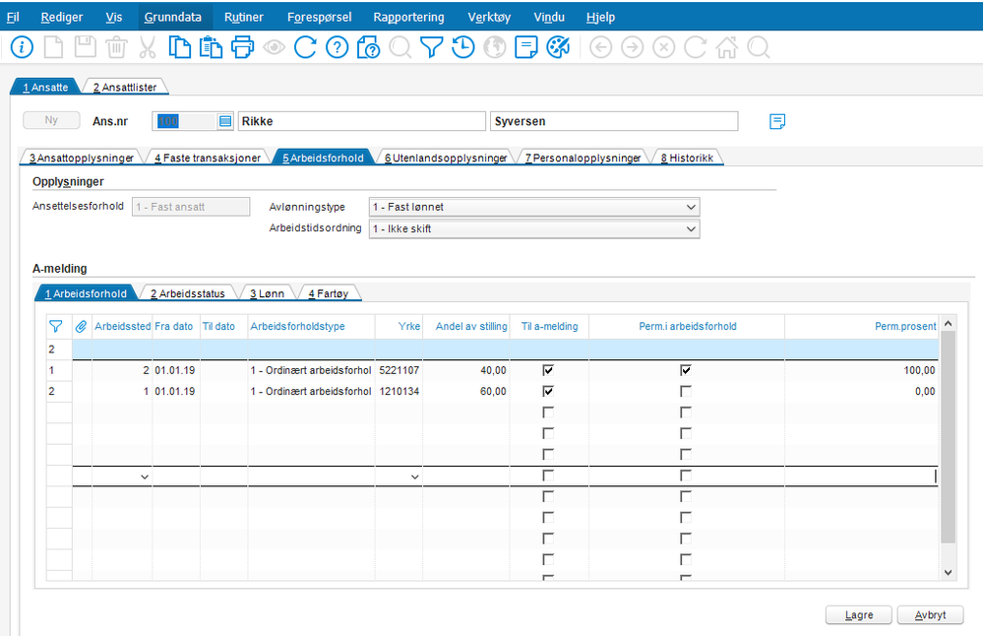Image resolution: width=983 pixels, height=636 pixels.
Task: Click the note icon beside Syversen field
Action: click(x=777, y=121)
